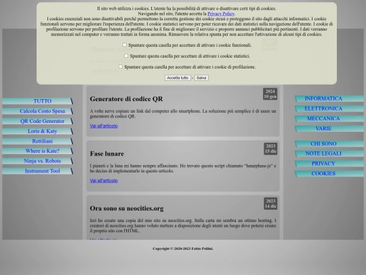366x275 pixels.
Task: Check the cookie di profilazione checkbox
Action: pos(121,67)
